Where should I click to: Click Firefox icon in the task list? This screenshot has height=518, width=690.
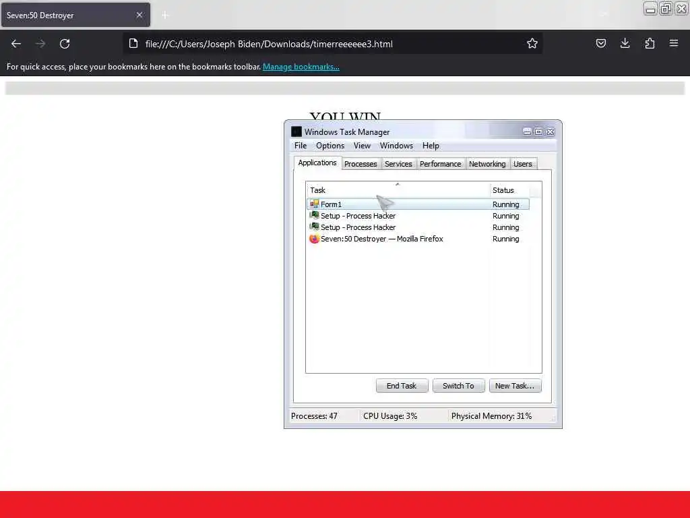click(x=314, y=239)
